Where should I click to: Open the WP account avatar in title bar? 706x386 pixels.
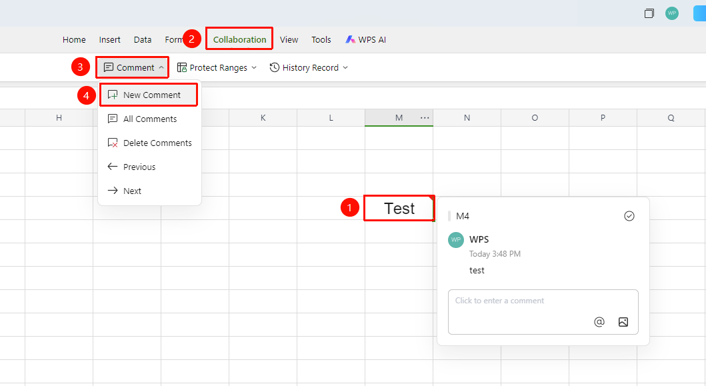[672, 13]
